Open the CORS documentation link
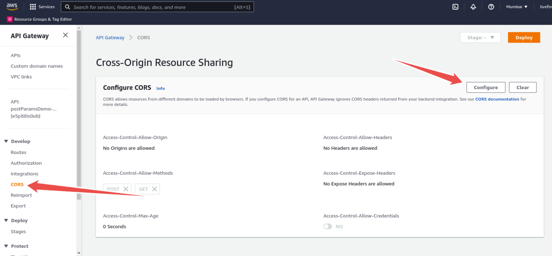The width and height of the screenshot is (552, 256). [x=497, y=99]
